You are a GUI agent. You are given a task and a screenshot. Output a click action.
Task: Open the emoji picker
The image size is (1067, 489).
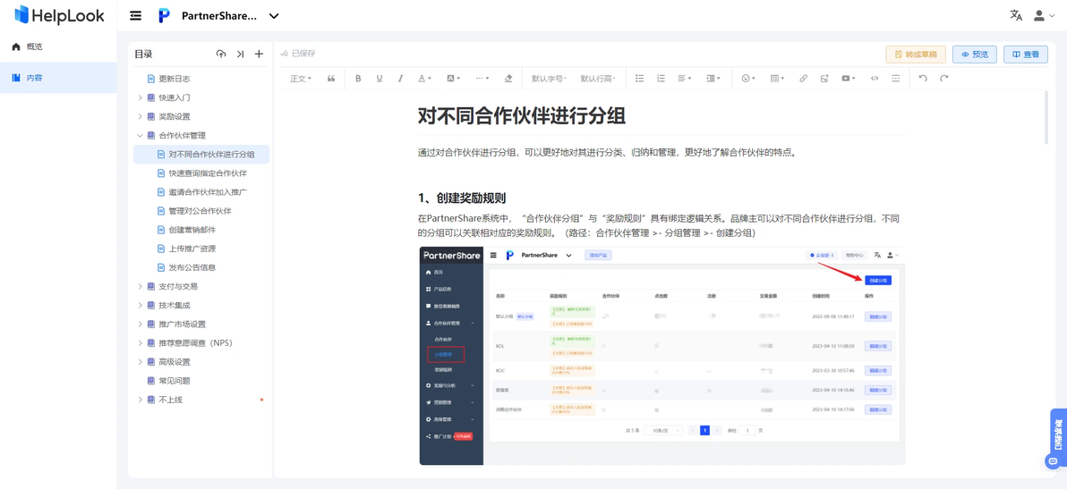(x=747, y=79)
